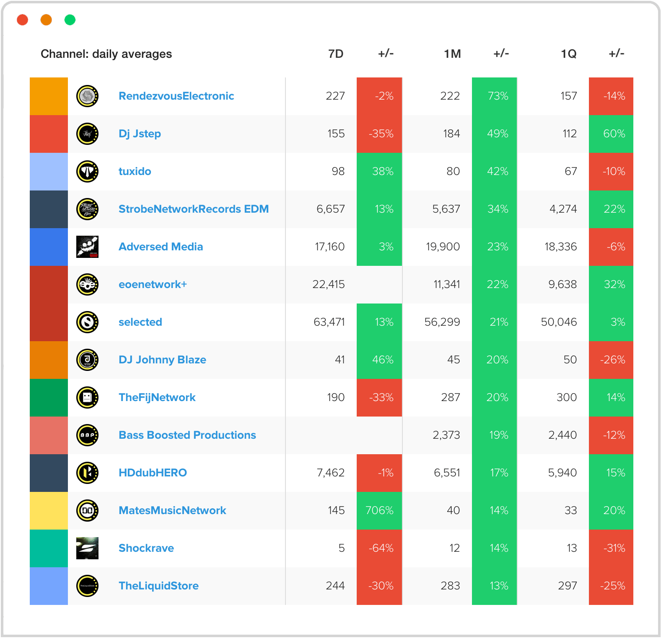The width and height of the screenshot is (661, 638).
Task: Open the selected channel link
Action: 140,322
